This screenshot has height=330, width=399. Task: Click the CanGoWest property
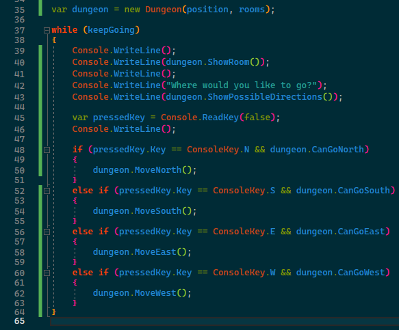point(361,273)
